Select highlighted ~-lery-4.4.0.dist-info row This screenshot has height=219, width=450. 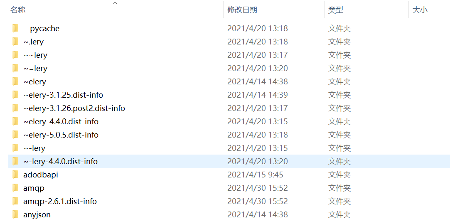pyautogui.click(x=229, y=161)
